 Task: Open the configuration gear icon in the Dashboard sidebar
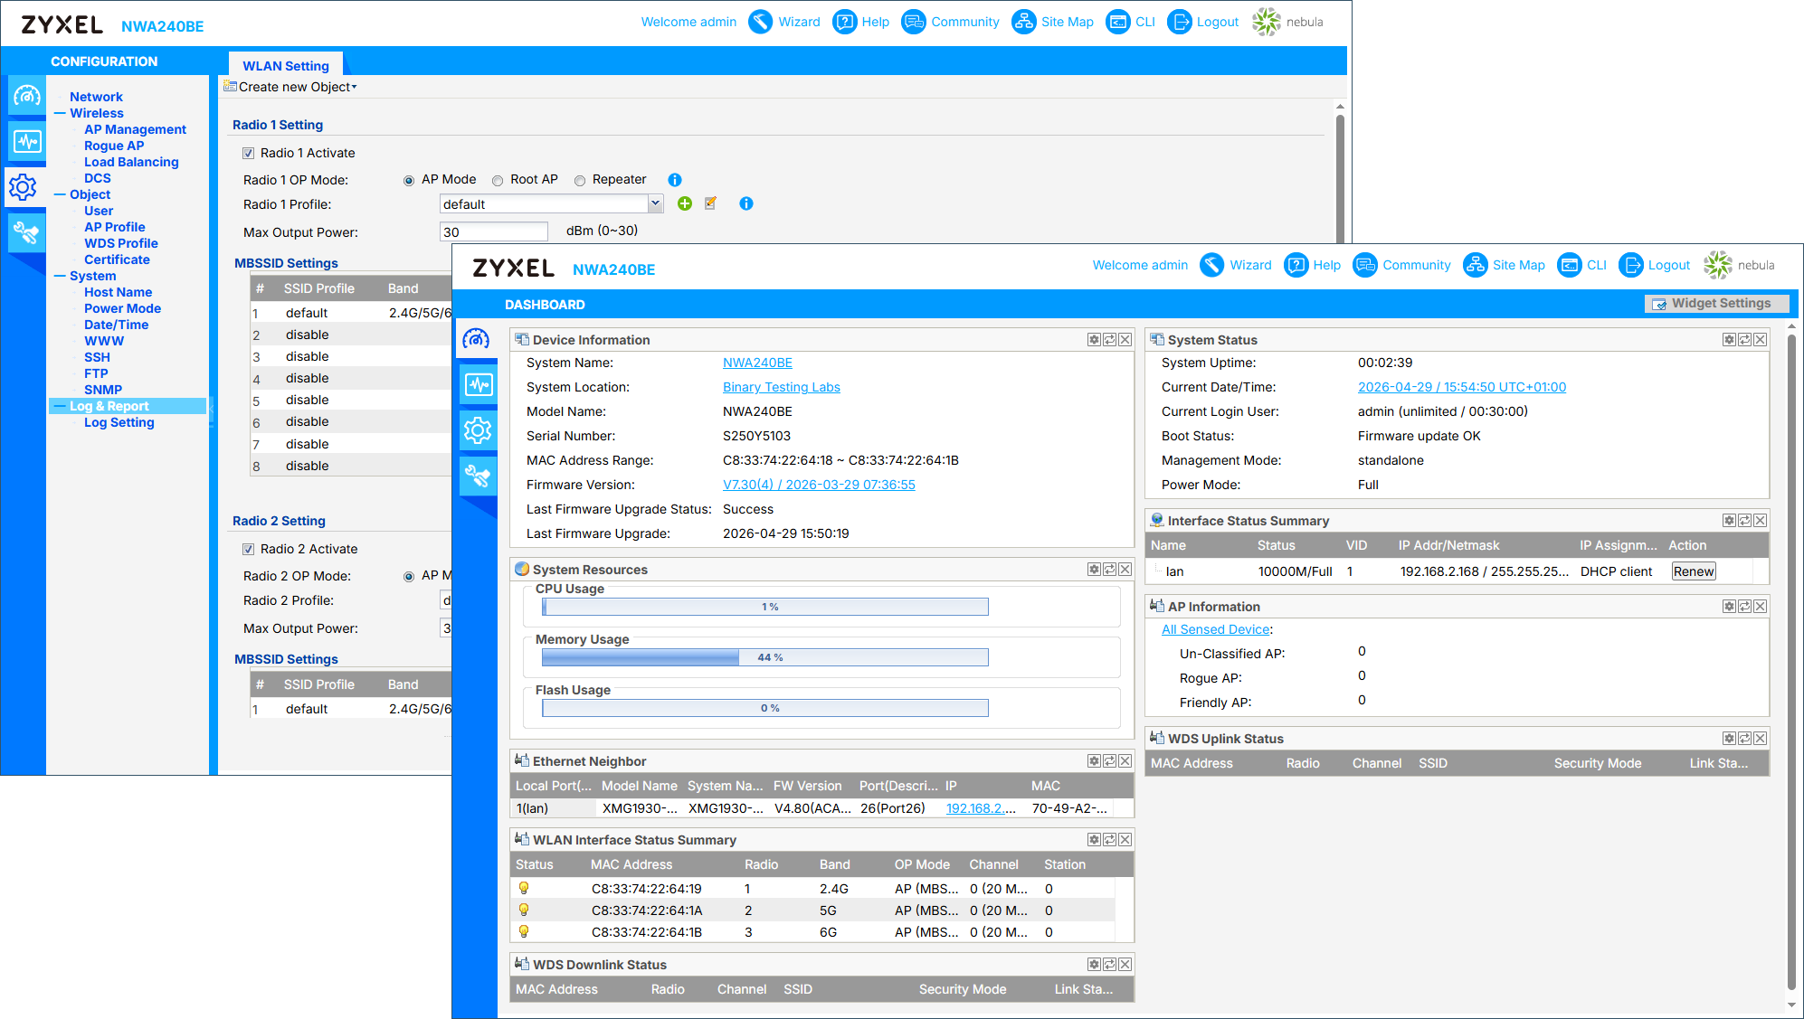pos(477,430)
